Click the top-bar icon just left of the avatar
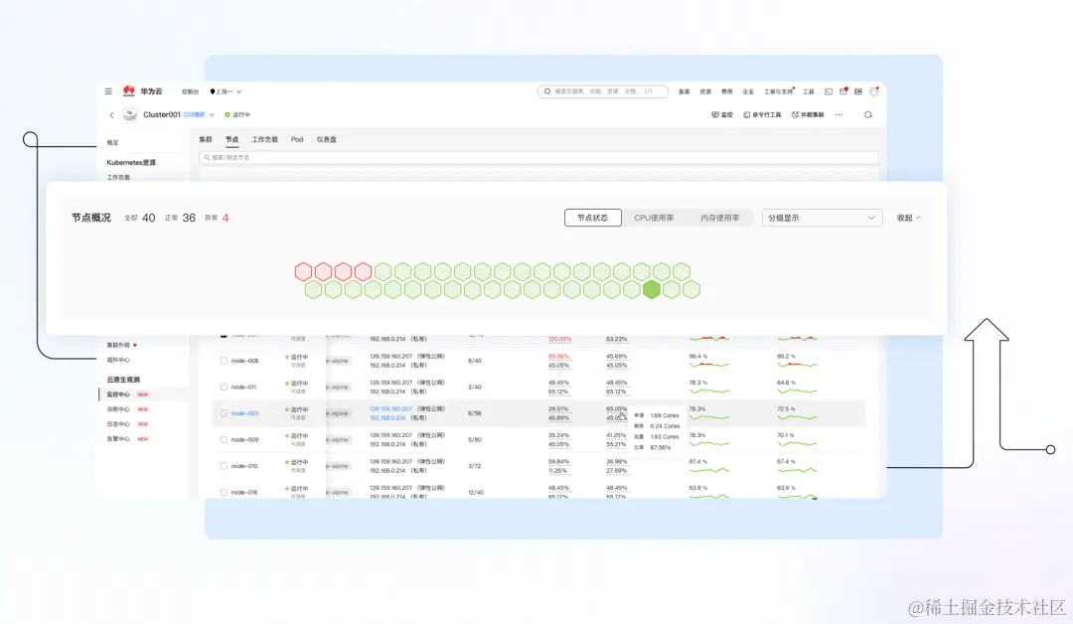The height and width of the screenshot is (624, 1073). pyautogui.click(x=858, y=91)
